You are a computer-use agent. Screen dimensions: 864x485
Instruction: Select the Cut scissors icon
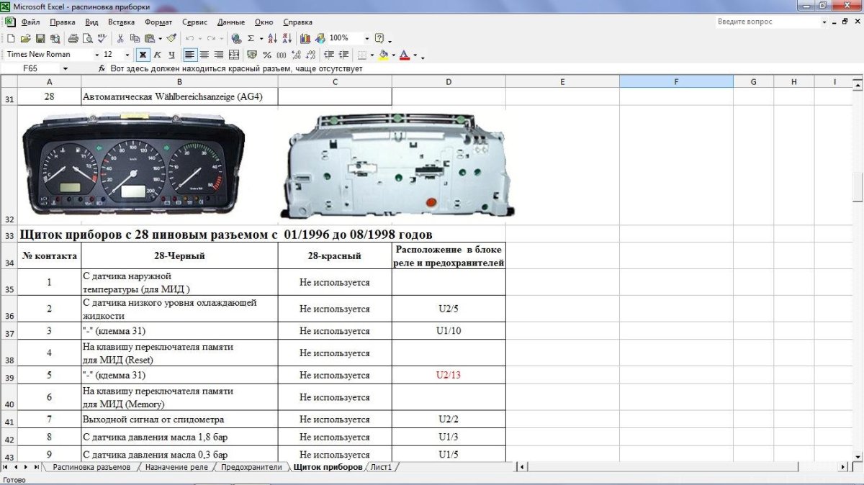pyautogui.click(x=120, y=38)
